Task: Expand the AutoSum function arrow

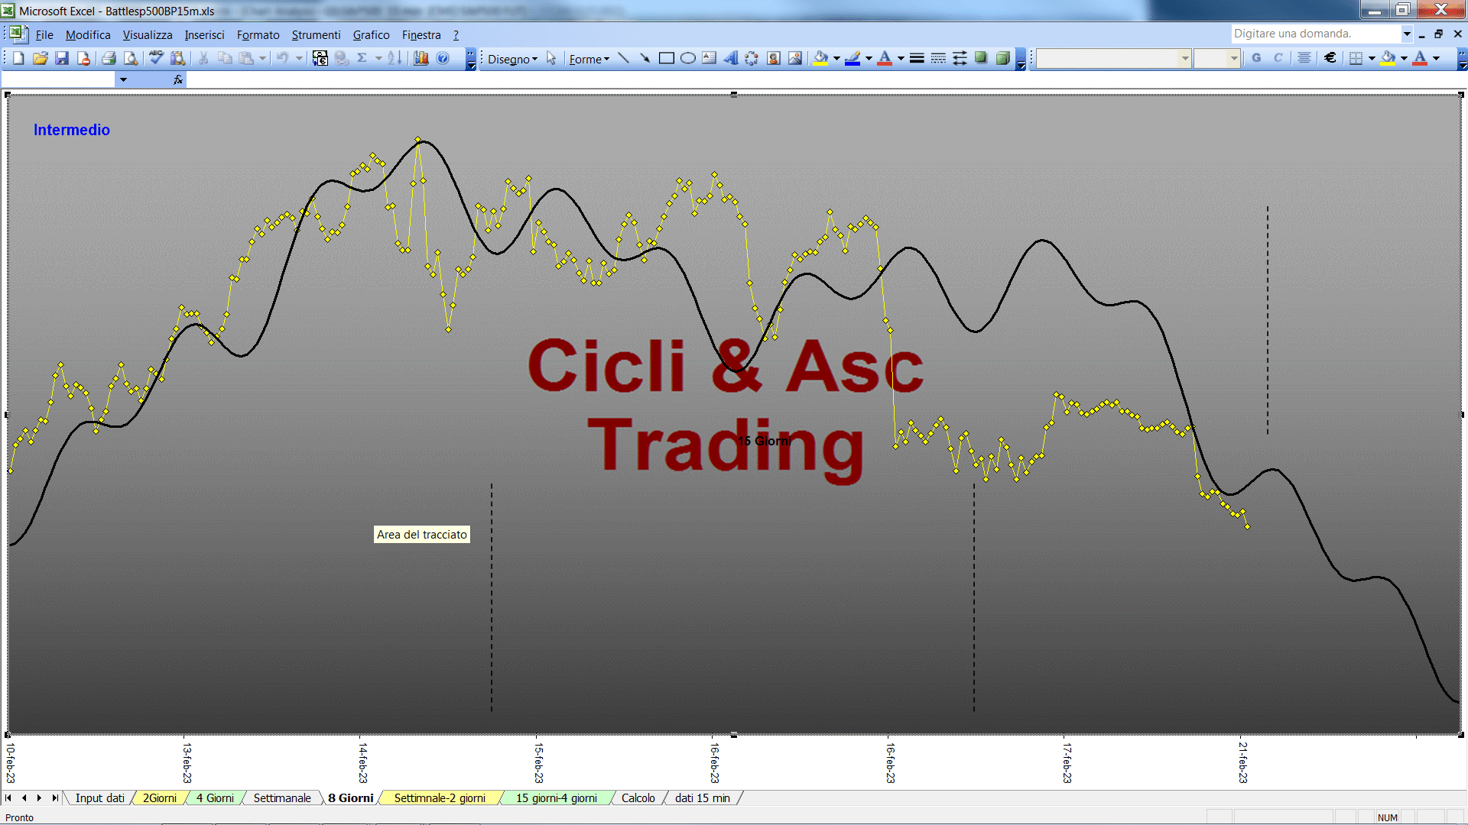Action: click(x=378, y=58)
